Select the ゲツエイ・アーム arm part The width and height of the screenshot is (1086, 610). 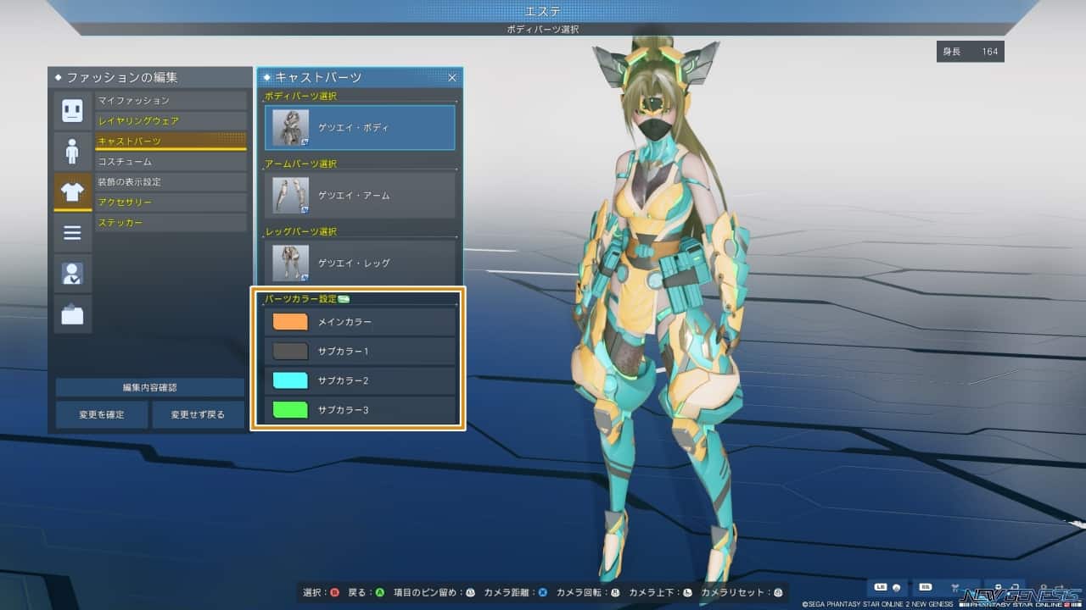360,196
